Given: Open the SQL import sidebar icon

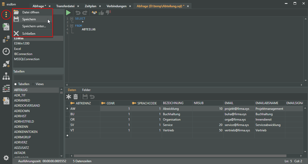Looking at the screenshot, I should [6, 101].
